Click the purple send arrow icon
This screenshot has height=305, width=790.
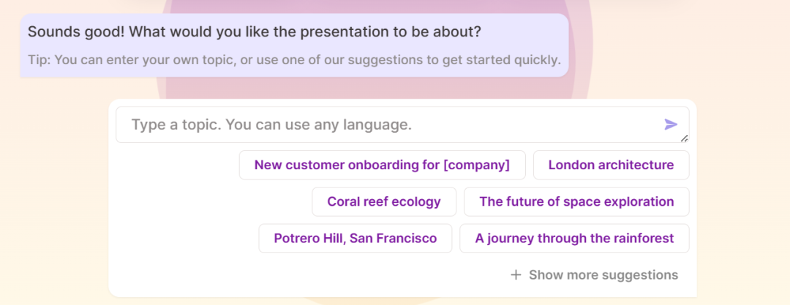(671, 125)
